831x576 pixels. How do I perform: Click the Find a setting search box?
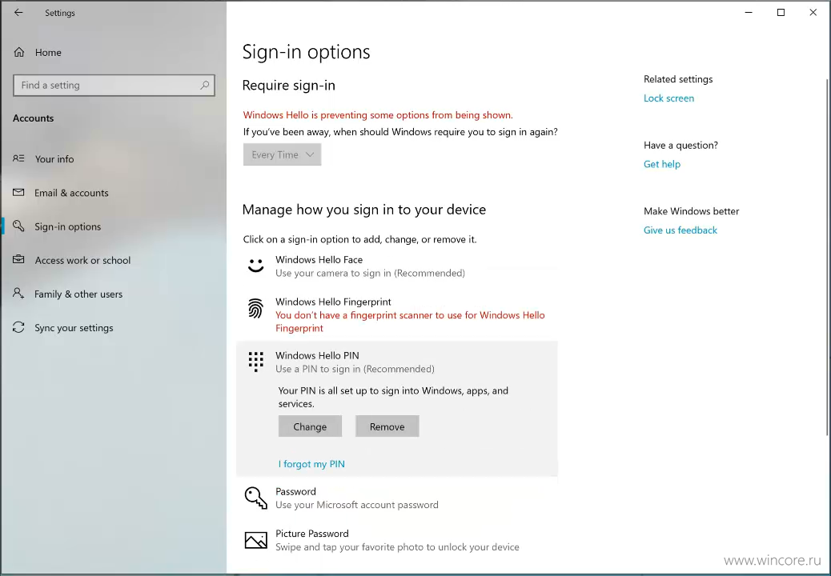coord(114,86)
